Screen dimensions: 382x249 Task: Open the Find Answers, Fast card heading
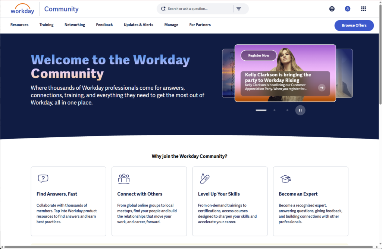point(57,194)
